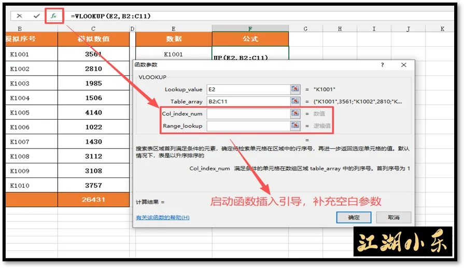This screenshot has width=464, height=268.
Task: Close the function arguments dialog
Action: tap(404, 65)
